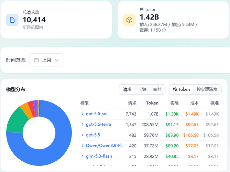The width and height of the screenshot is (230, 172).
Task: Click the 模型分布 section title
Action: tap(16, 89)
